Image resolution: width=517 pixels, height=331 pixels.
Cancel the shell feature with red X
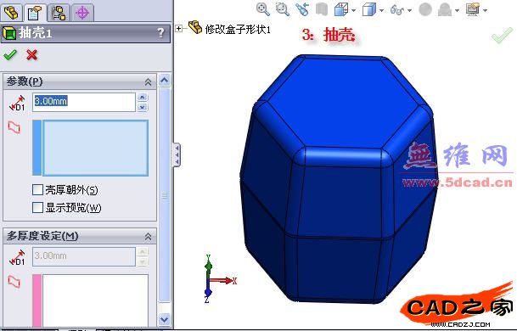[31, 54]
